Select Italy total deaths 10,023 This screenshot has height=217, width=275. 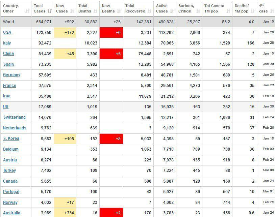point(91,43)
